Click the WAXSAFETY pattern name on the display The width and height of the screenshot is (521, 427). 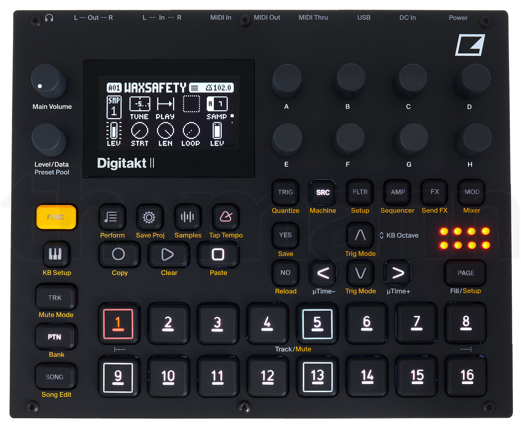[x=155, y=88]
